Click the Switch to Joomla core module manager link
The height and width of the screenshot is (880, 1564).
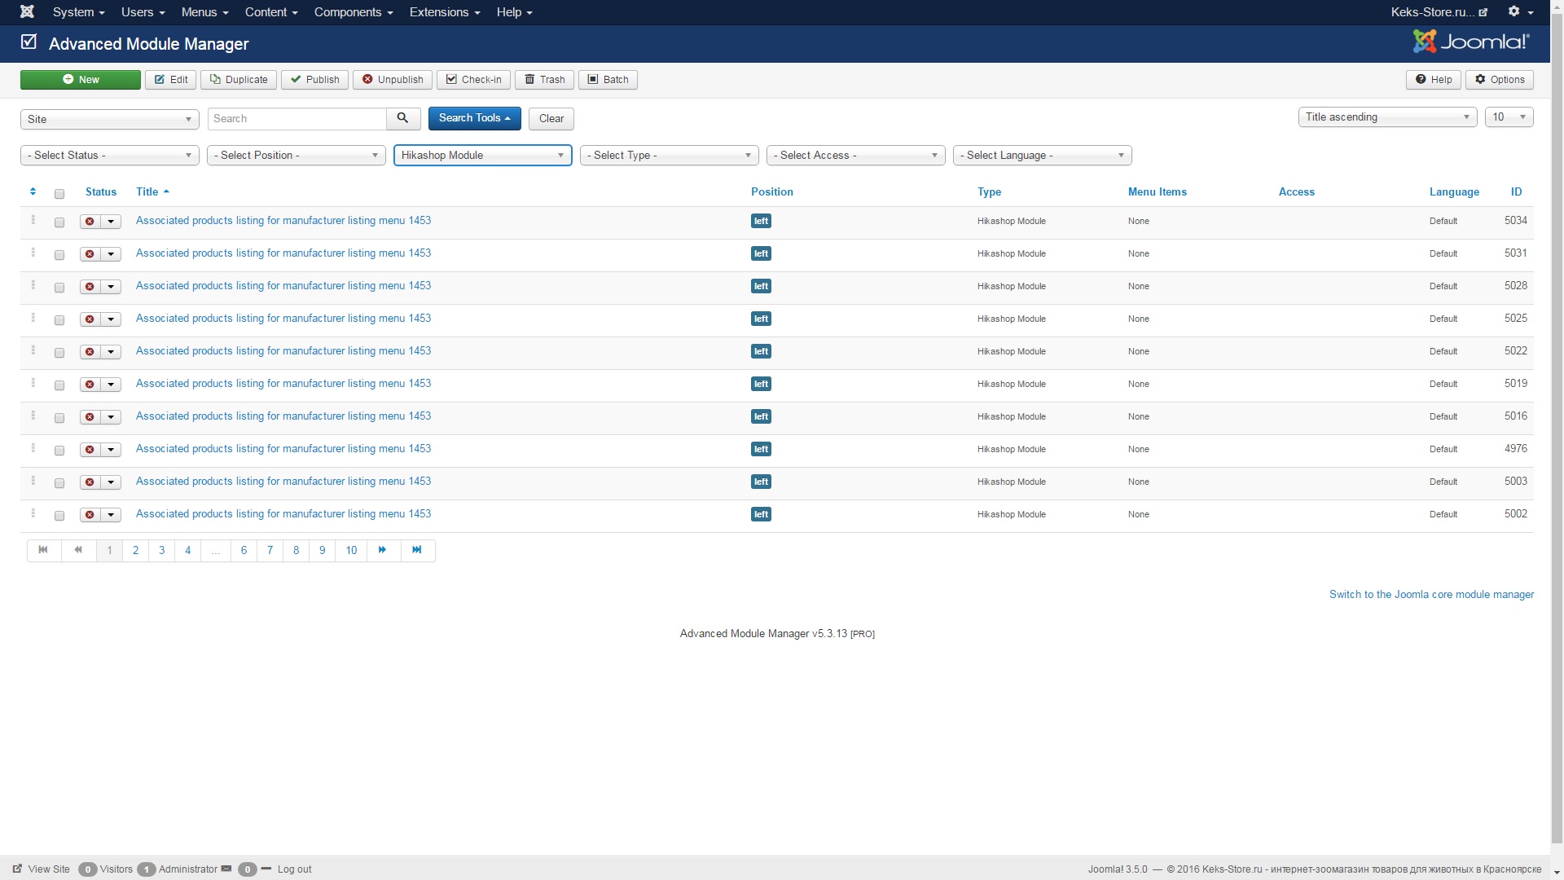point(1430,595)
